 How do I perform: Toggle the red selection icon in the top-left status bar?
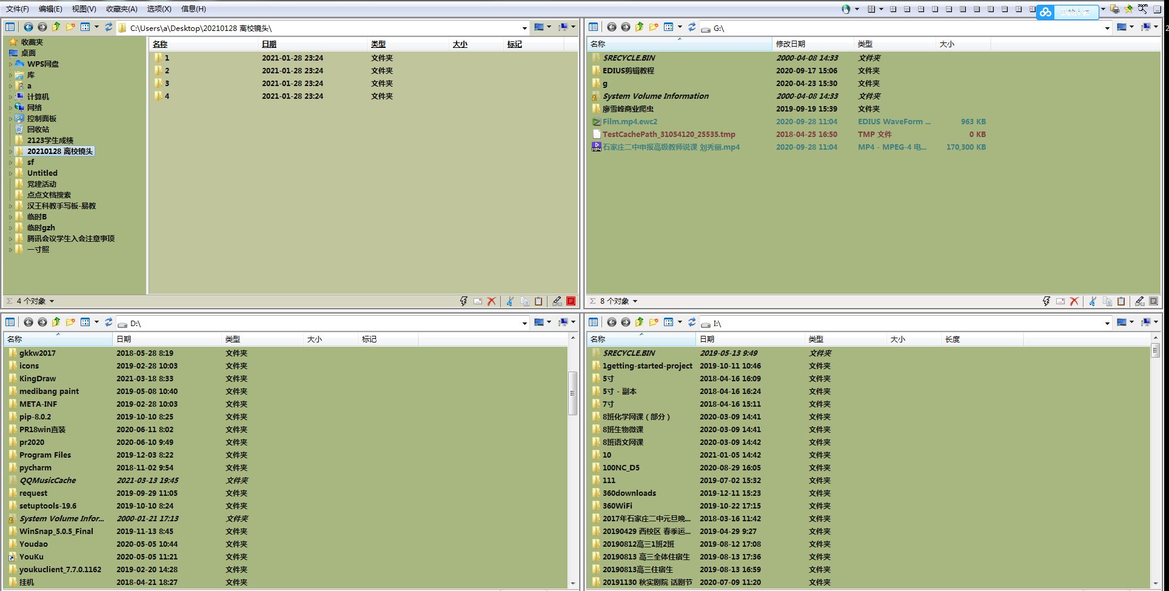[x=571, y=301]
